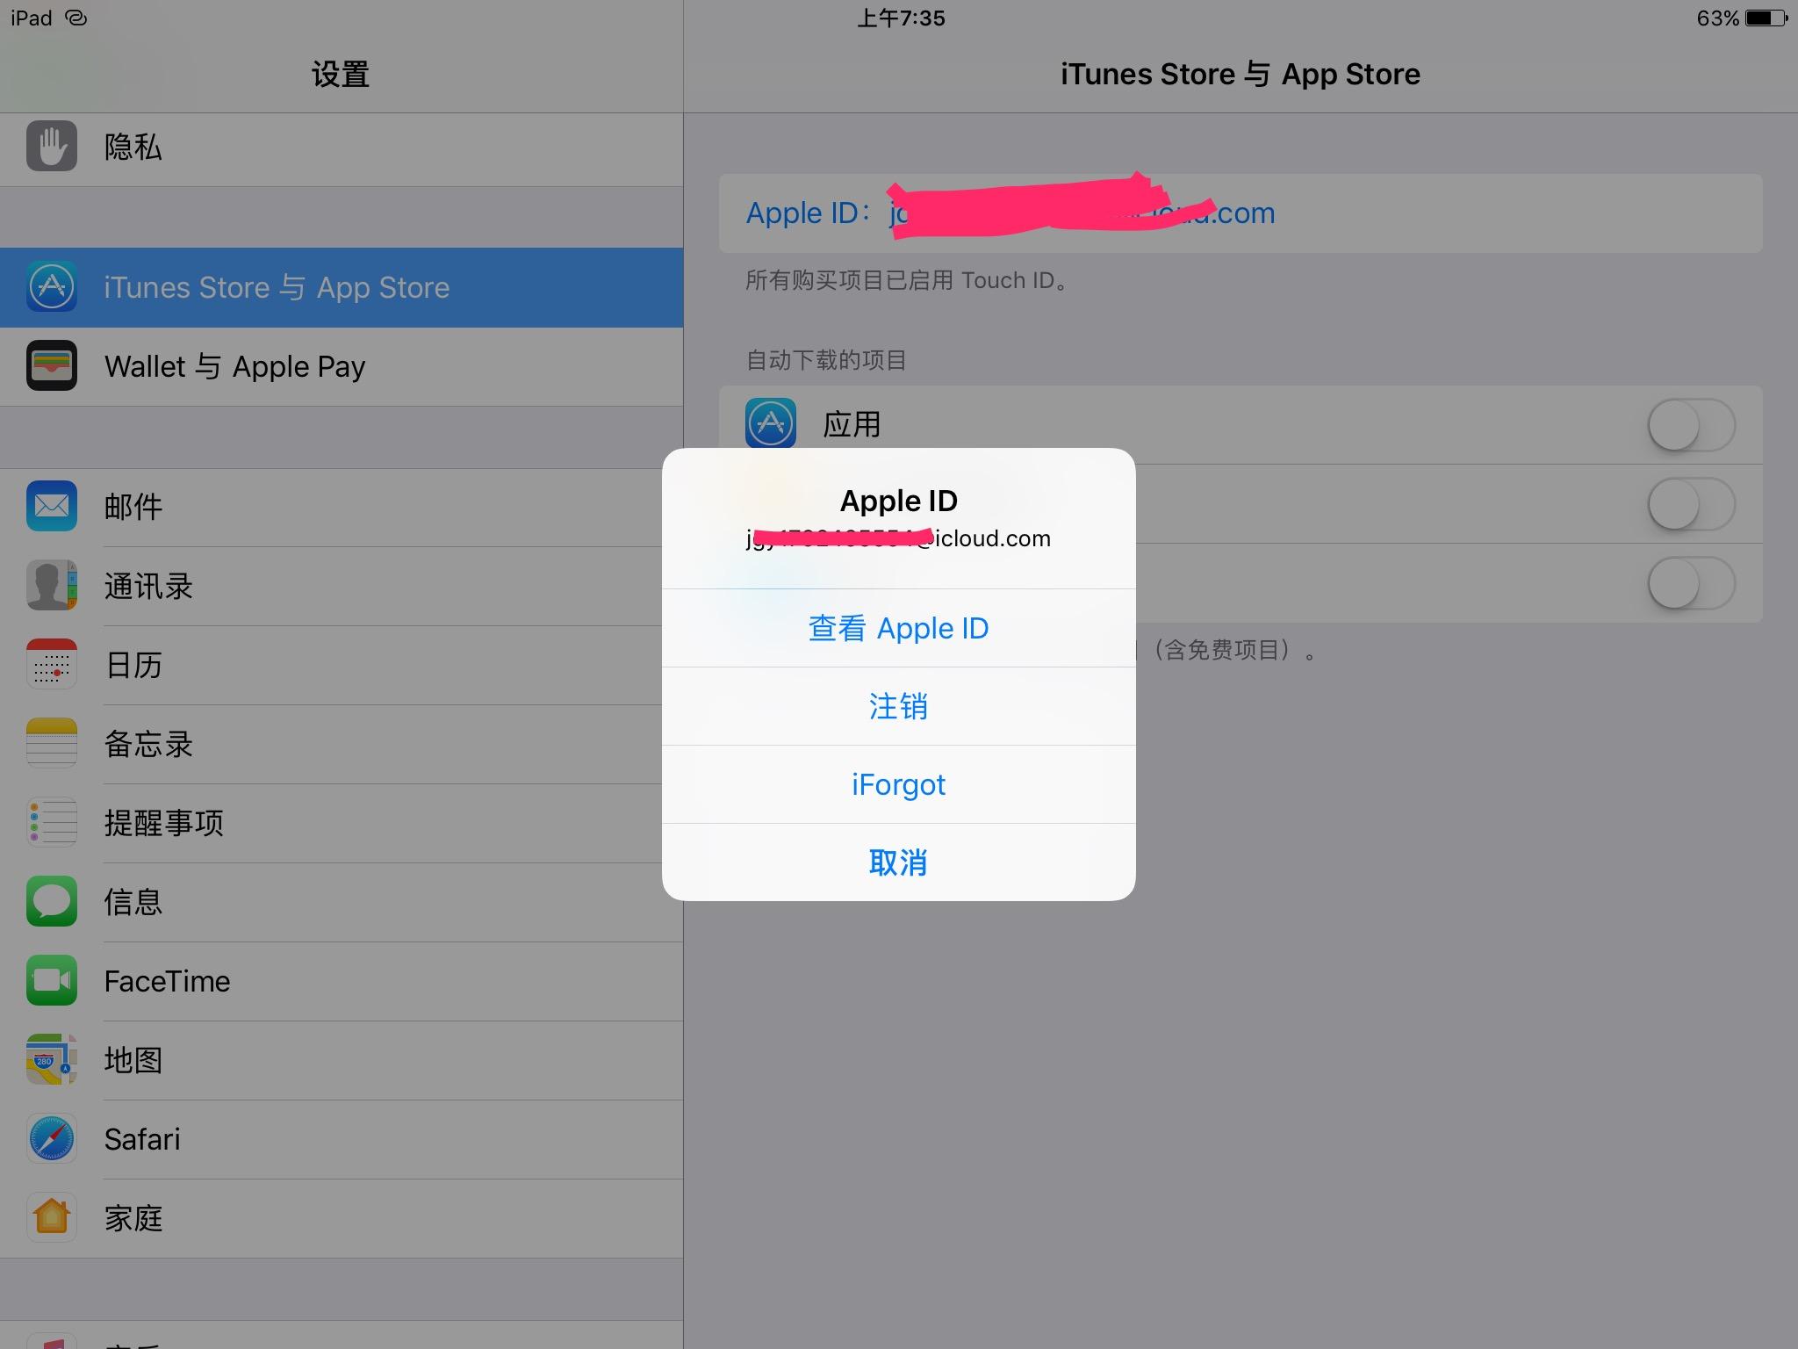Open 隐私 settings section

(340, 145)
